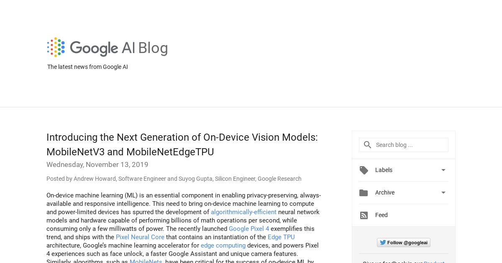Click the search magnifier icon
Viewport: 502px width, 263px height.
click(x=367, y=145)
